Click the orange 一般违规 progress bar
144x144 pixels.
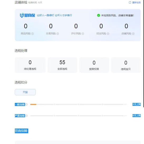coord(33,104)
